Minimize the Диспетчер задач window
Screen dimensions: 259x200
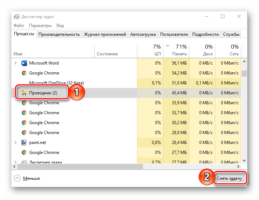[207, 16]
